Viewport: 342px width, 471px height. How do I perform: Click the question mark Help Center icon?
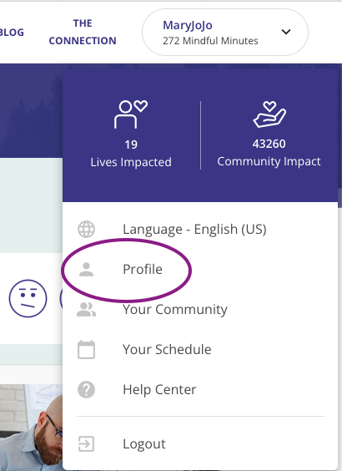tap(87, 390)
